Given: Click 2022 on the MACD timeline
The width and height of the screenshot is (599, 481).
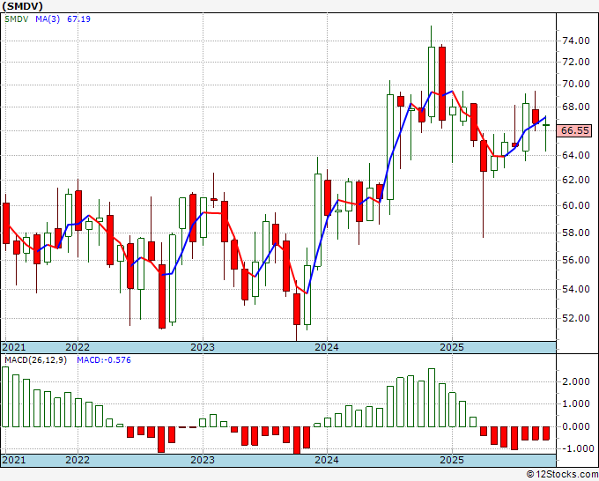Looking at the screenshot, I should click(78, 460).
